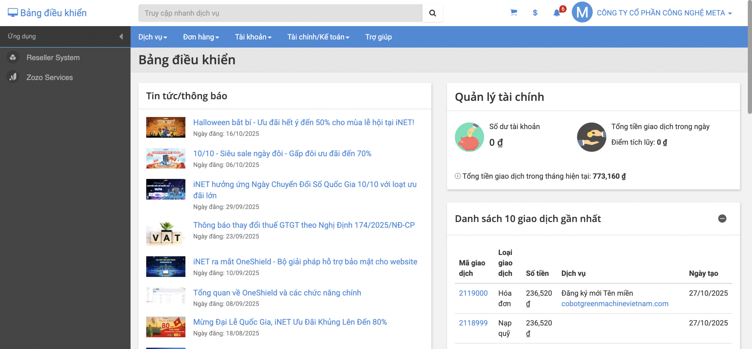Viewport: 752px width, 349px height.
Task: Click the monitor dashboard logo icon
Action: click(12, 13)
